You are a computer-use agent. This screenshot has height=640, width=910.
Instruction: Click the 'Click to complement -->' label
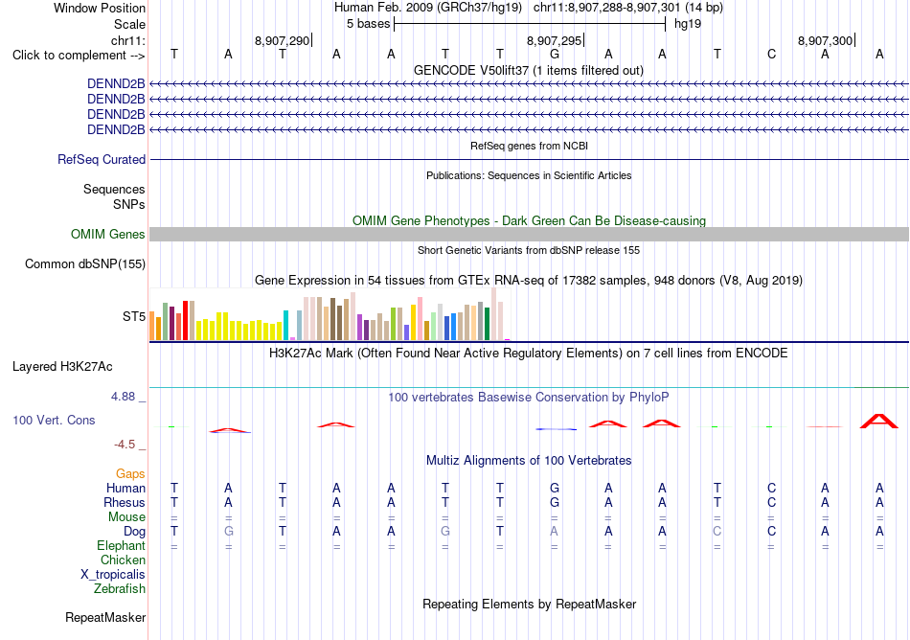click(x=79, y=56)
